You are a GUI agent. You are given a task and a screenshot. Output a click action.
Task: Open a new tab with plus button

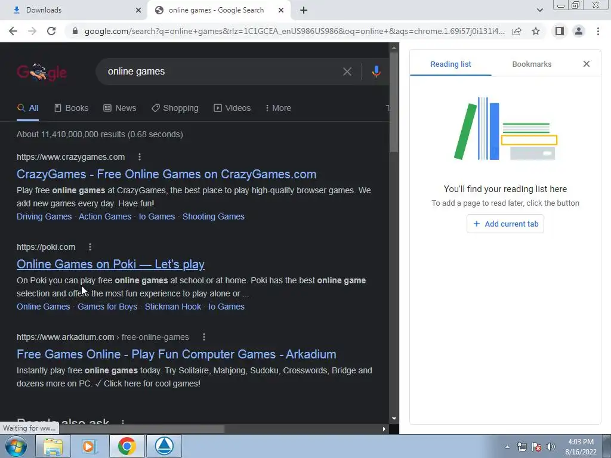click(x=304, y=10)
